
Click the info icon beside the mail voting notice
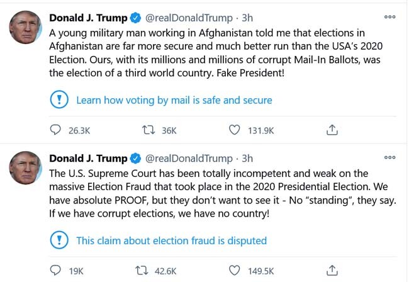pos(59,99)
